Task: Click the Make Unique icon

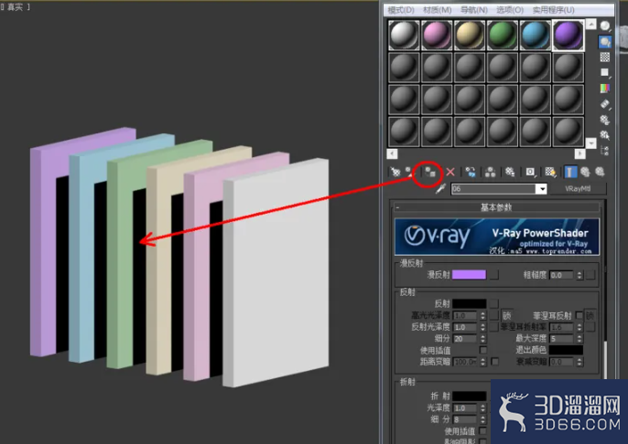Action: click(x=490, y=173)
